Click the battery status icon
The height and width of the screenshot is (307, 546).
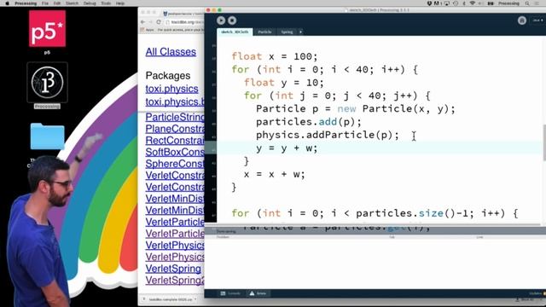(x=491, y=3)
